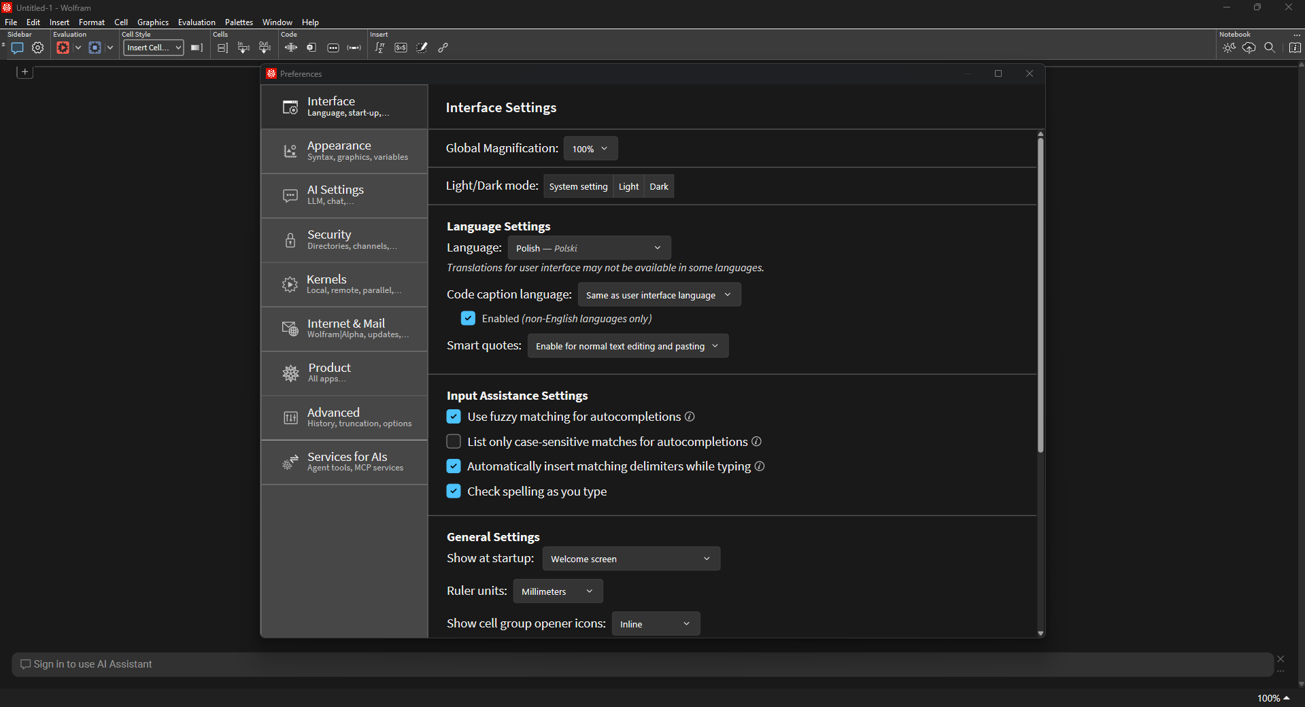The height and width of the screenshot is (707, 1305).
Task: Open the Ruler units dropdown
Action: 558,591
